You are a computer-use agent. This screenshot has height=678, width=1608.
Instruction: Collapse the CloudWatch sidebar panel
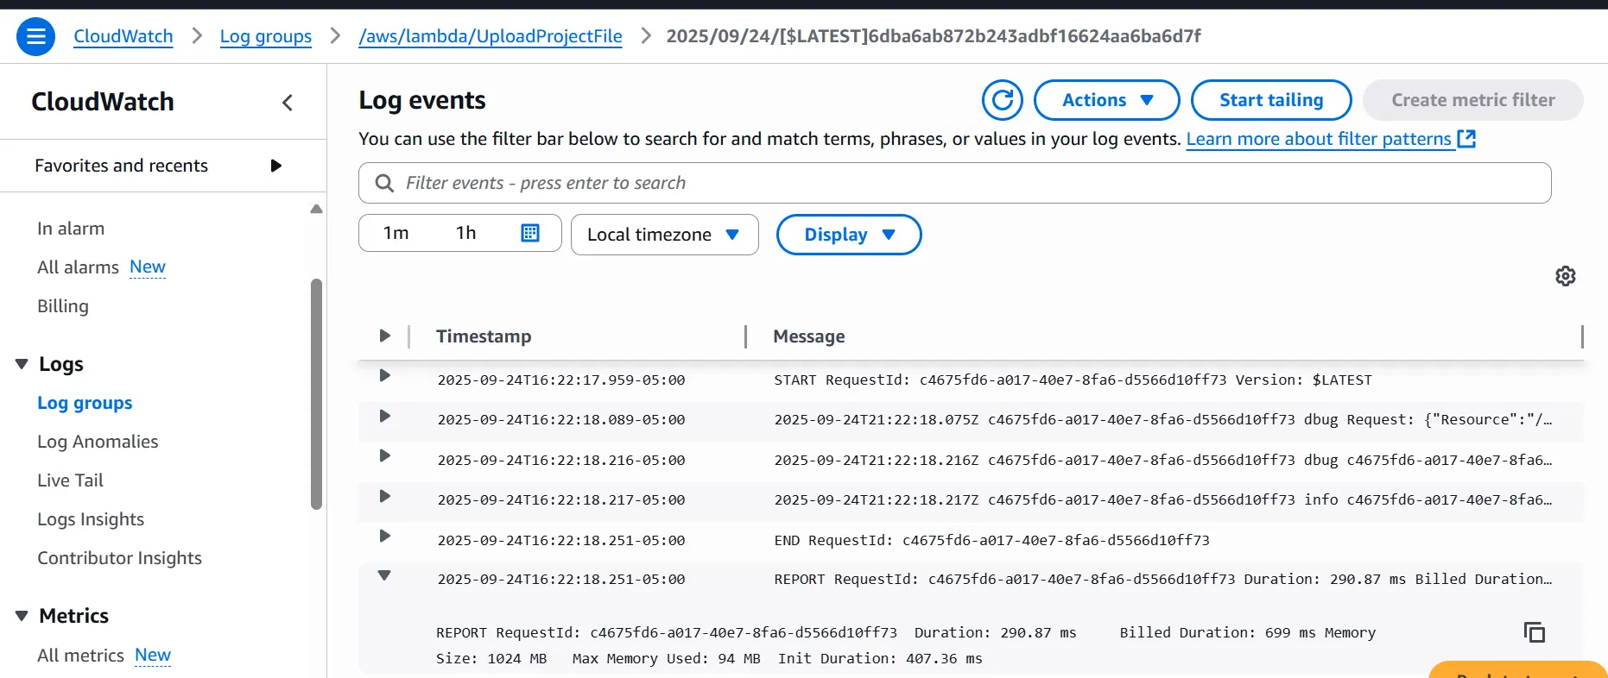click(x=288, y=103)
